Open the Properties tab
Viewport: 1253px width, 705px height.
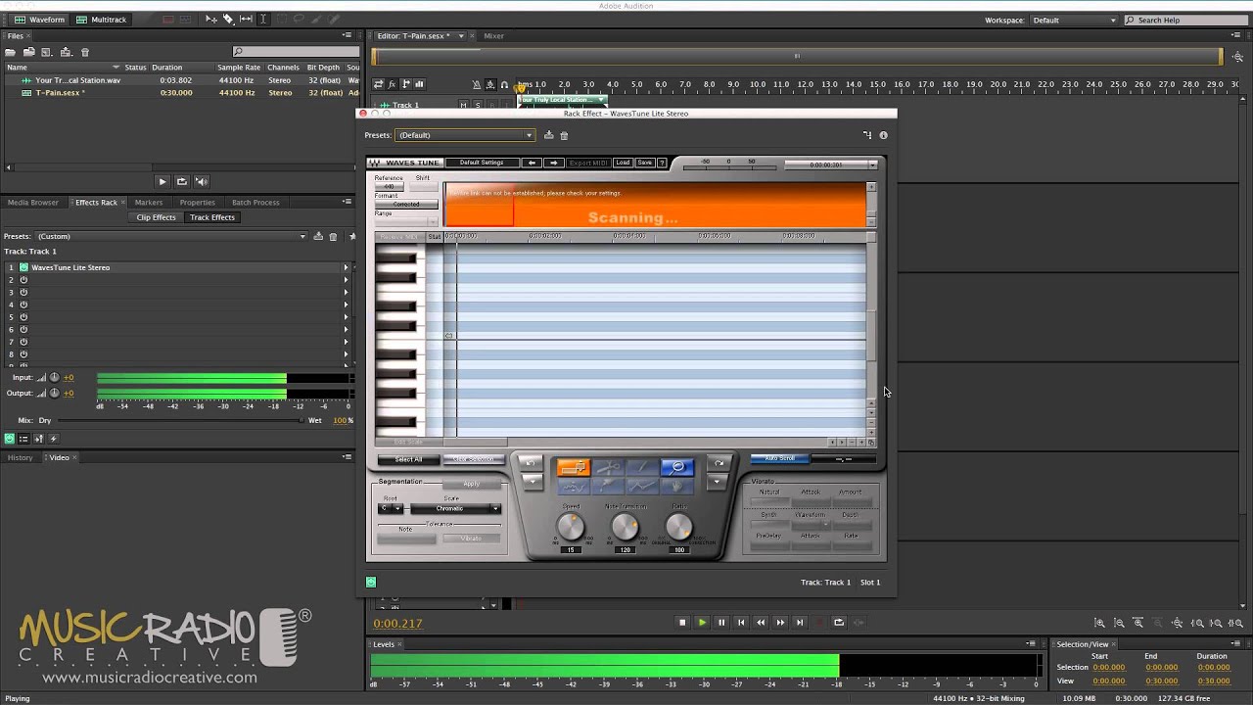point(197,203)
